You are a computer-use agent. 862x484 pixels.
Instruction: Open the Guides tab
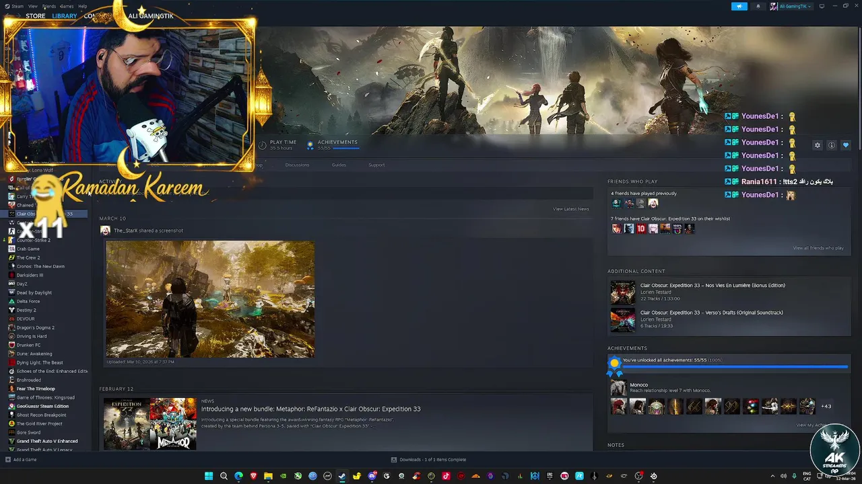click(339, 165)
